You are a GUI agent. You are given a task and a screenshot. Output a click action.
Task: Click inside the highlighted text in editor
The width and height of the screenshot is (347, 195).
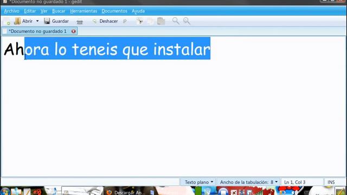coord(117,48)
